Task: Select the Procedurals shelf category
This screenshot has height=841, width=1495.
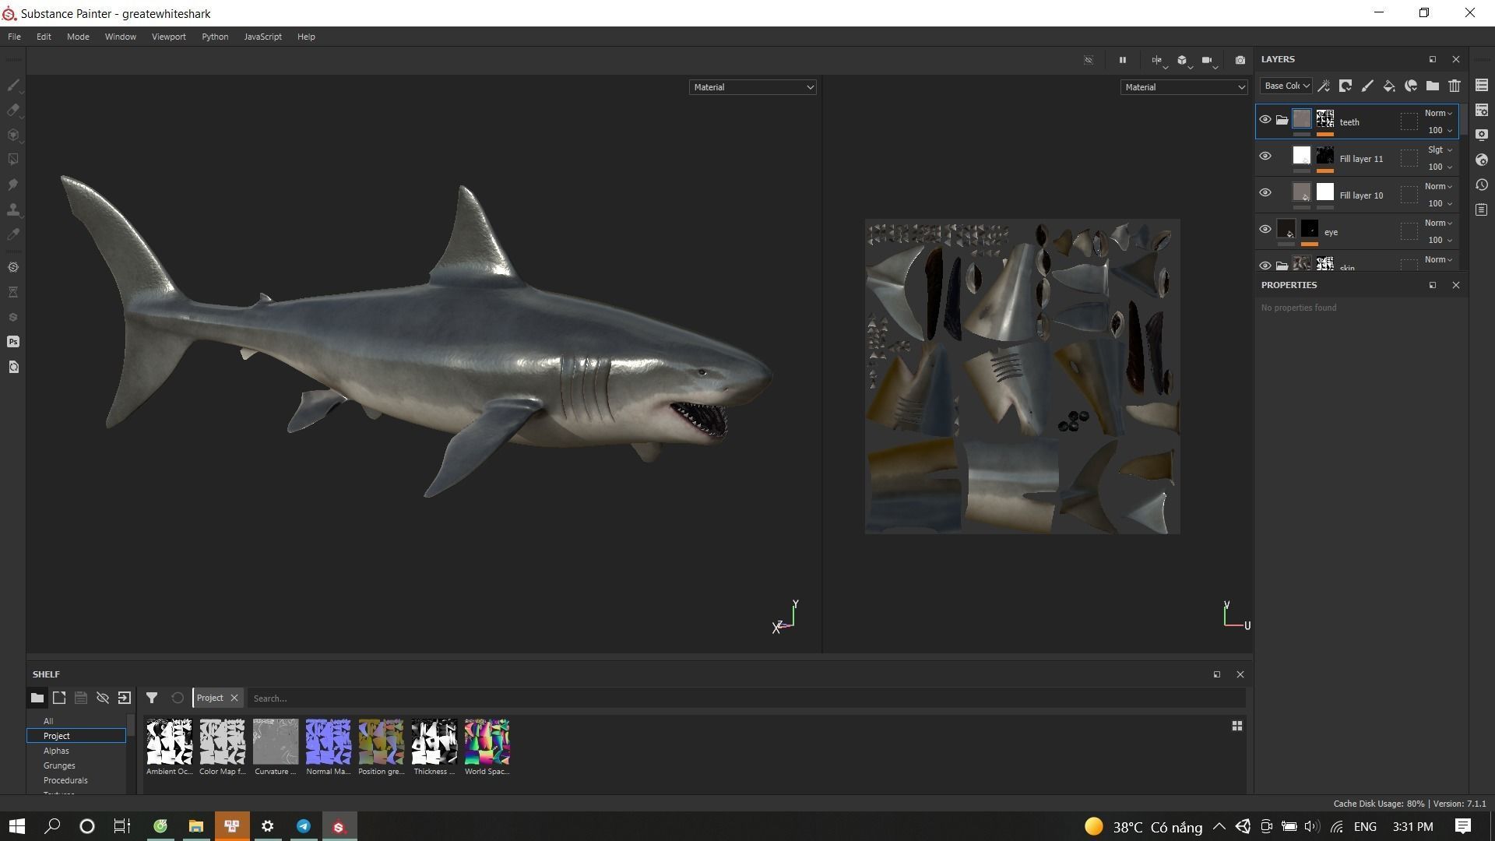Action: [65, 780]
